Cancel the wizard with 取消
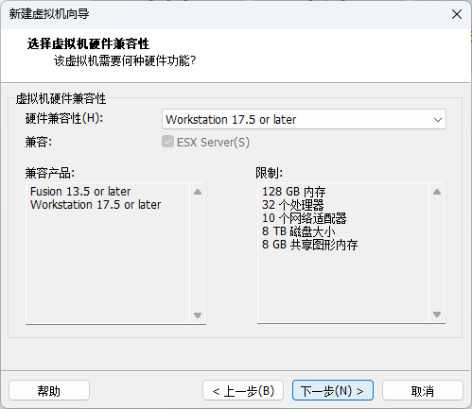Viewport: 472px width, 409px height. (x=423, y=390)
